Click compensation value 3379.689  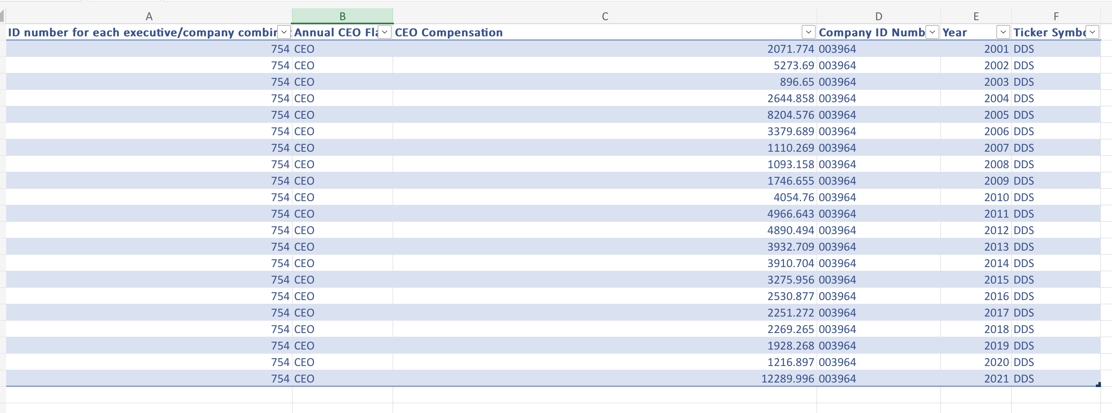(790, 131)
